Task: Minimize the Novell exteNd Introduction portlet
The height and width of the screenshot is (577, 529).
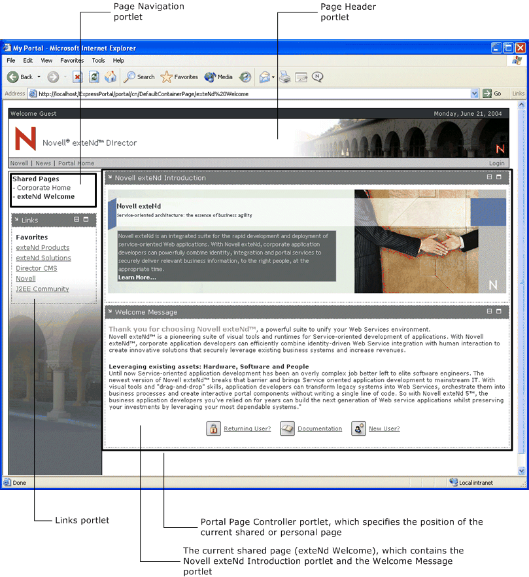Action: pyautogui.click(x=489, y=177)
